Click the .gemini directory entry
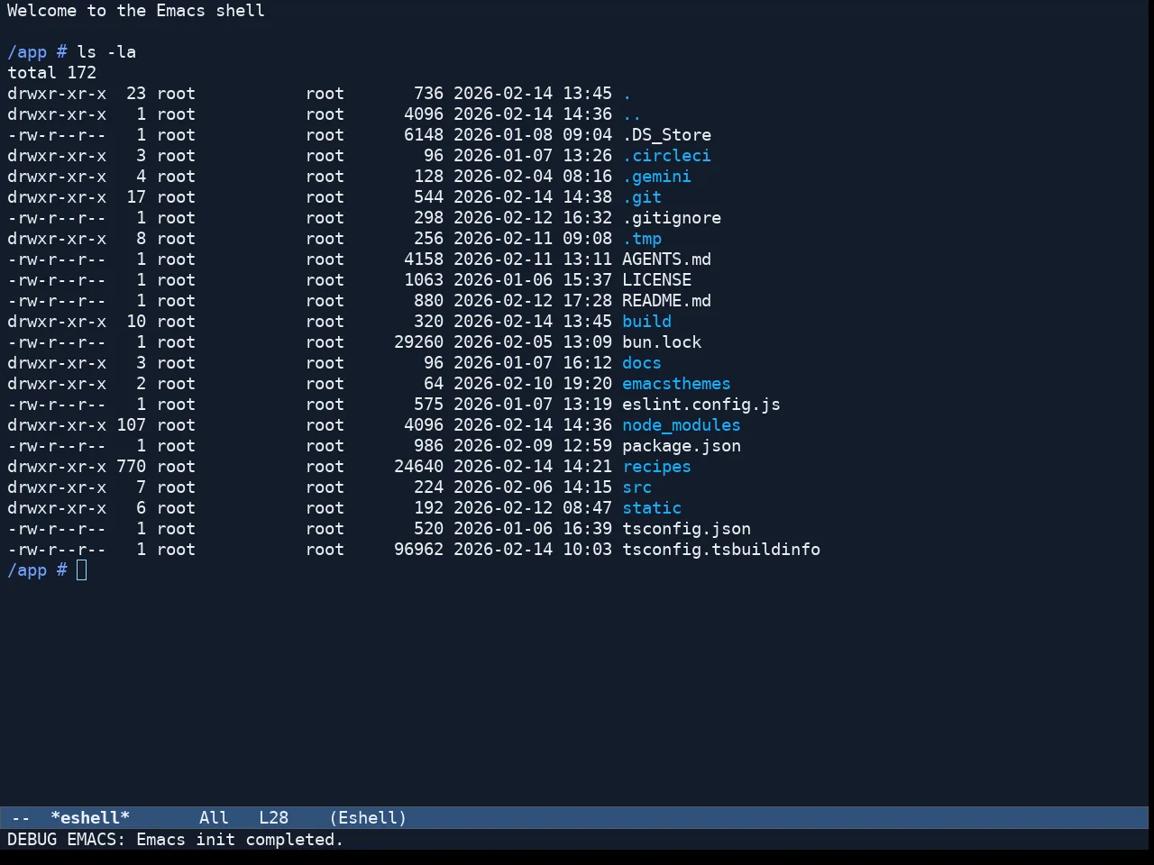Screen dimensions: 1154x865 (x=656, y=177)
